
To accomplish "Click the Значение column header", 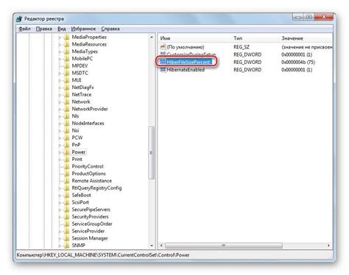I will [x=292, y=38].
